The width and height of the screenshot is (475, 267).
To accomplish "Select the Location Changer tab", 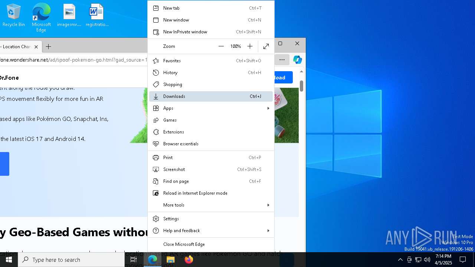I will click(x=17, y=47).
